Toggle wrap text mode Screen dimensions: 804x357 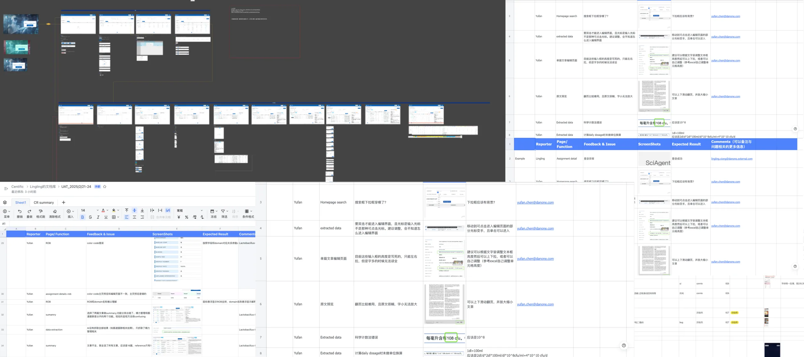pos(168,210)
